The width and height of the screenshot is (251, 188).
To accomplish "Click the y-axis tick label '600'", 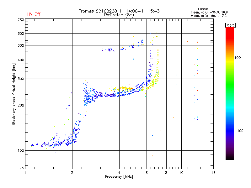I will tap(21, 34).
